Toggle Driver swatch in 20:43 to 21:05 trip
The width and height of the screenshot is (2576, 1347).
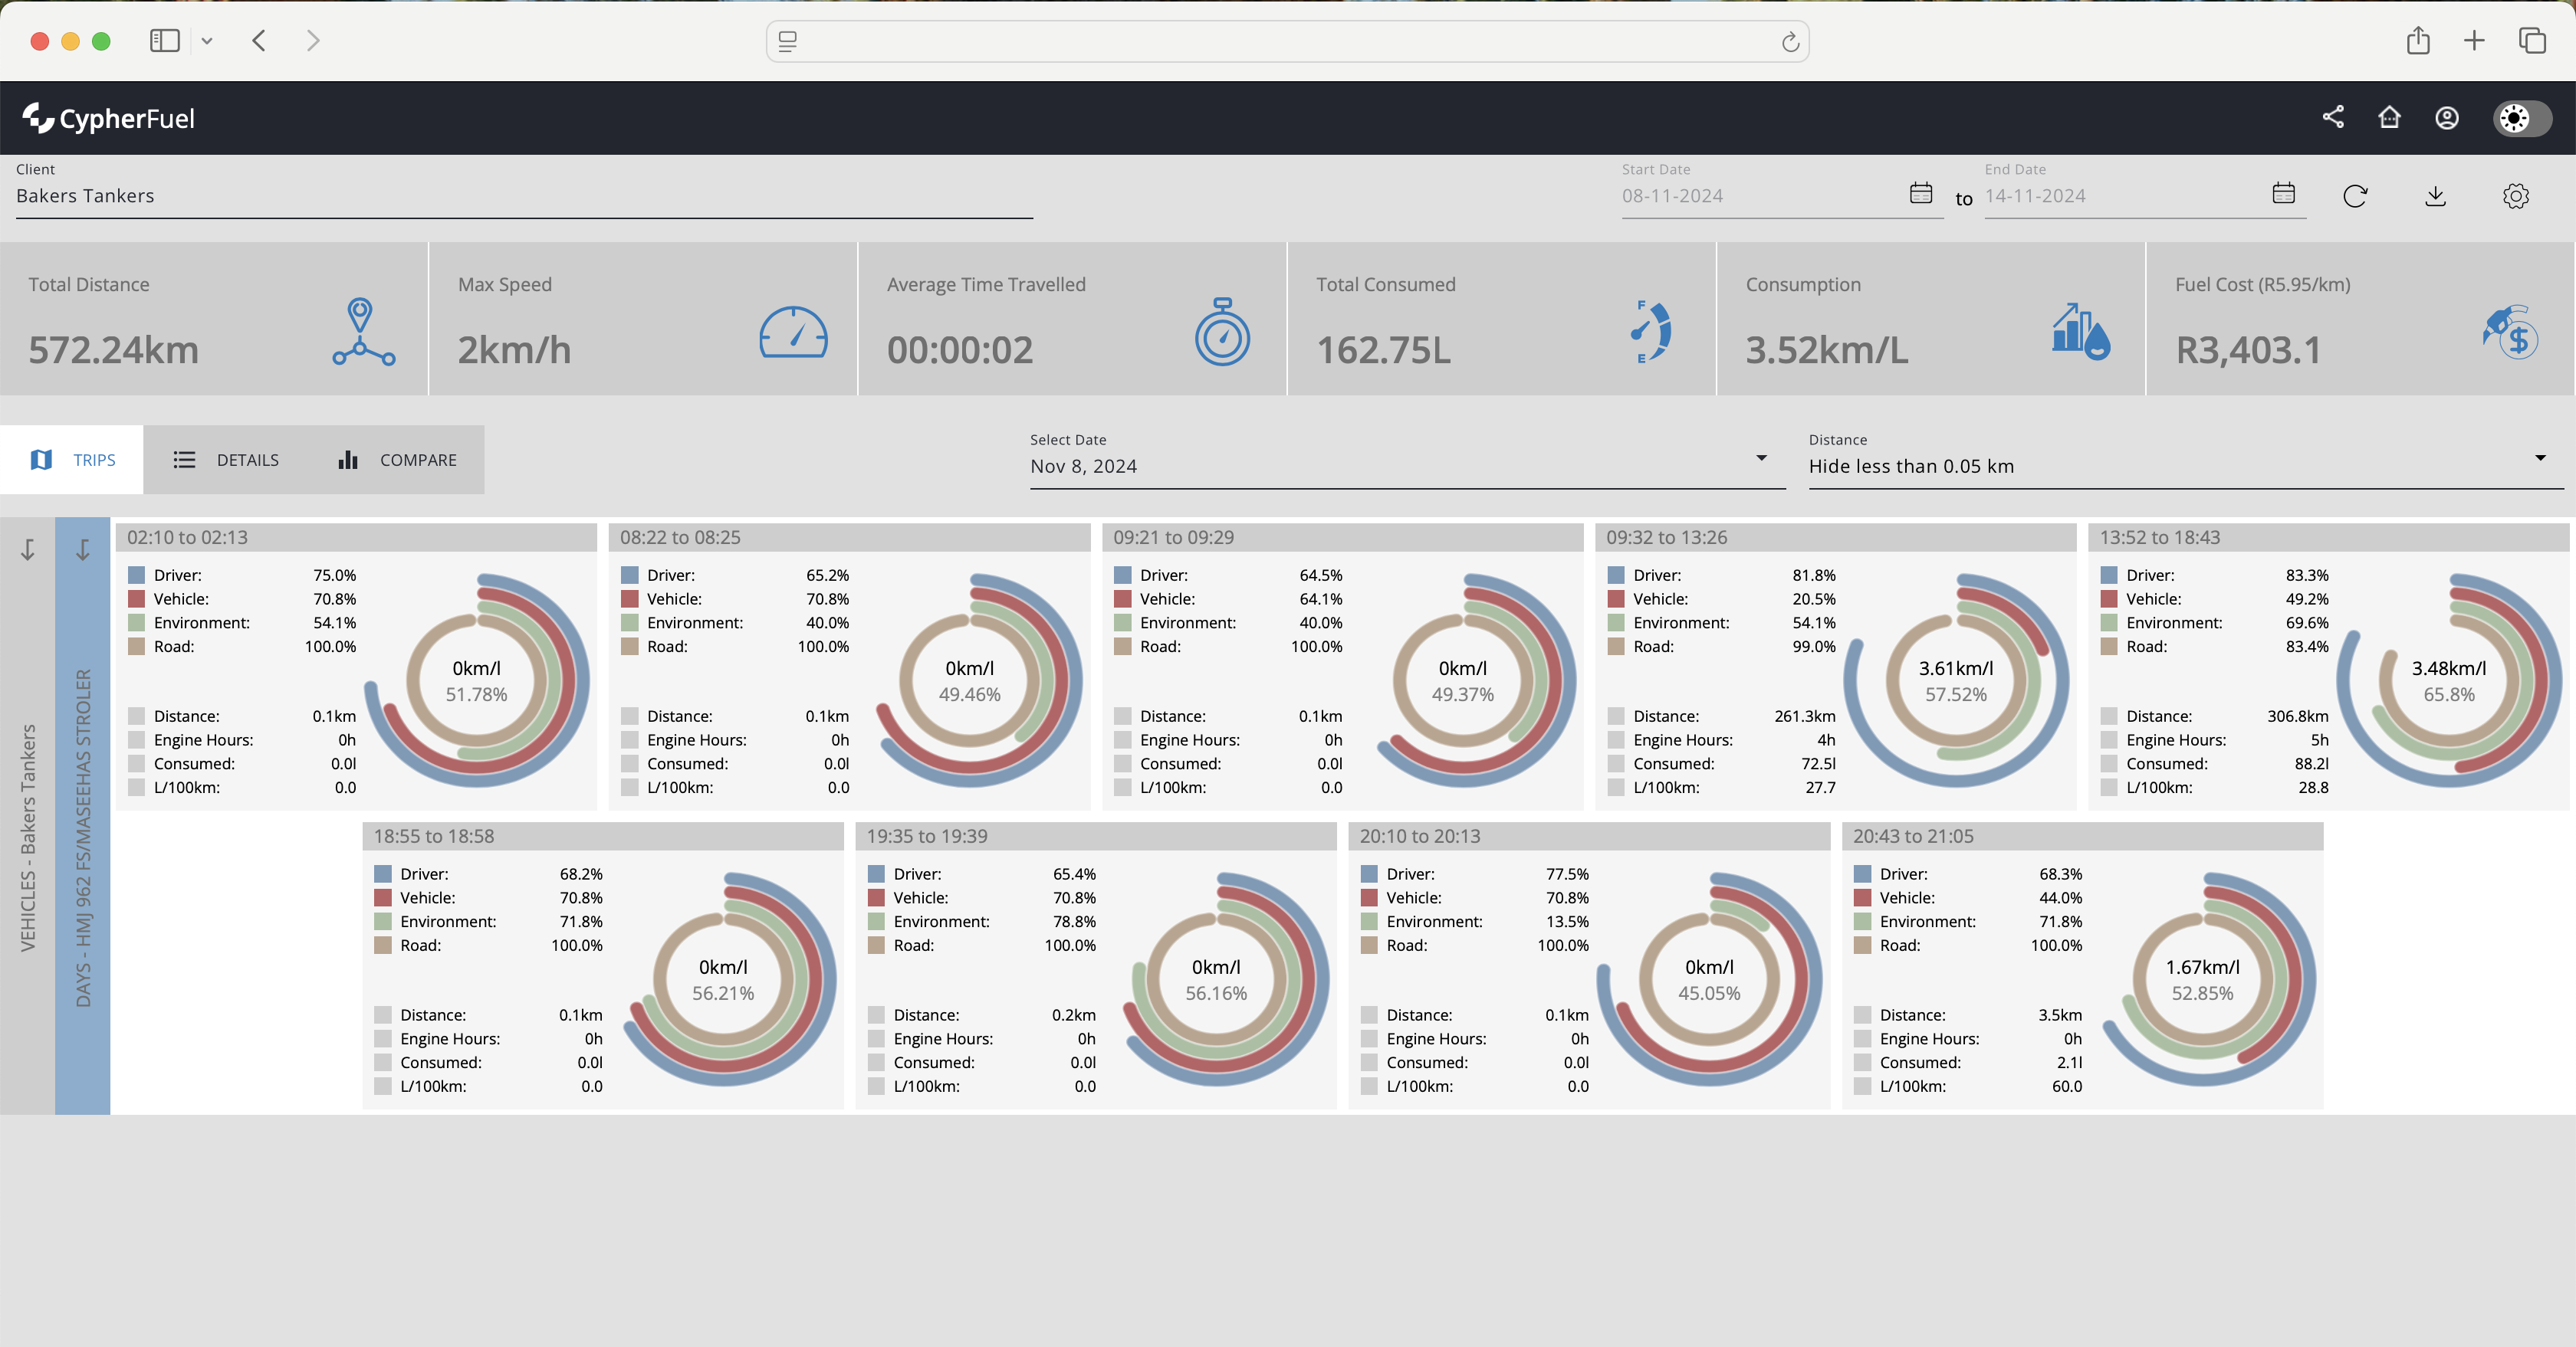coord(1861,874)
